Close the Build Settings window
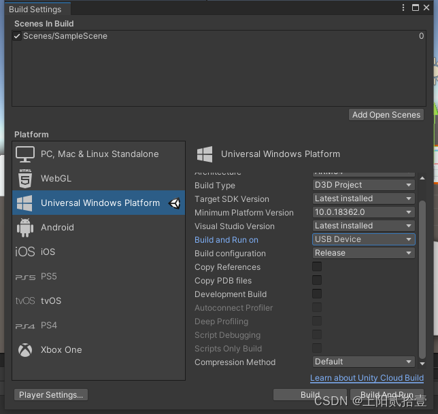438x414 pixels. pyautogui.click(x=426, y=7)
